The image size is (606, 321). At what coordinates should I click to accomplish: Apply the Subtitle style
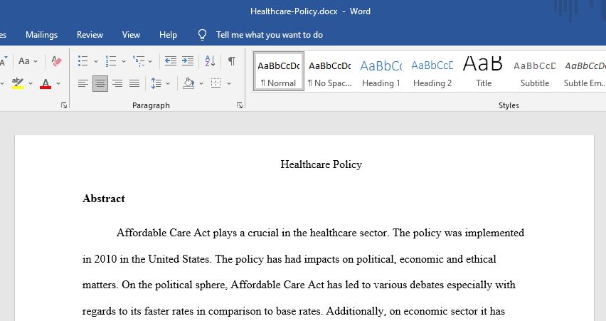[x=535, y=72]
